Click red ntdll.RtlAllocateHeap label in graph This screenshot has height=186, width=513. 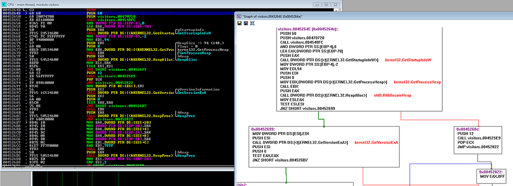coord(392,95)
